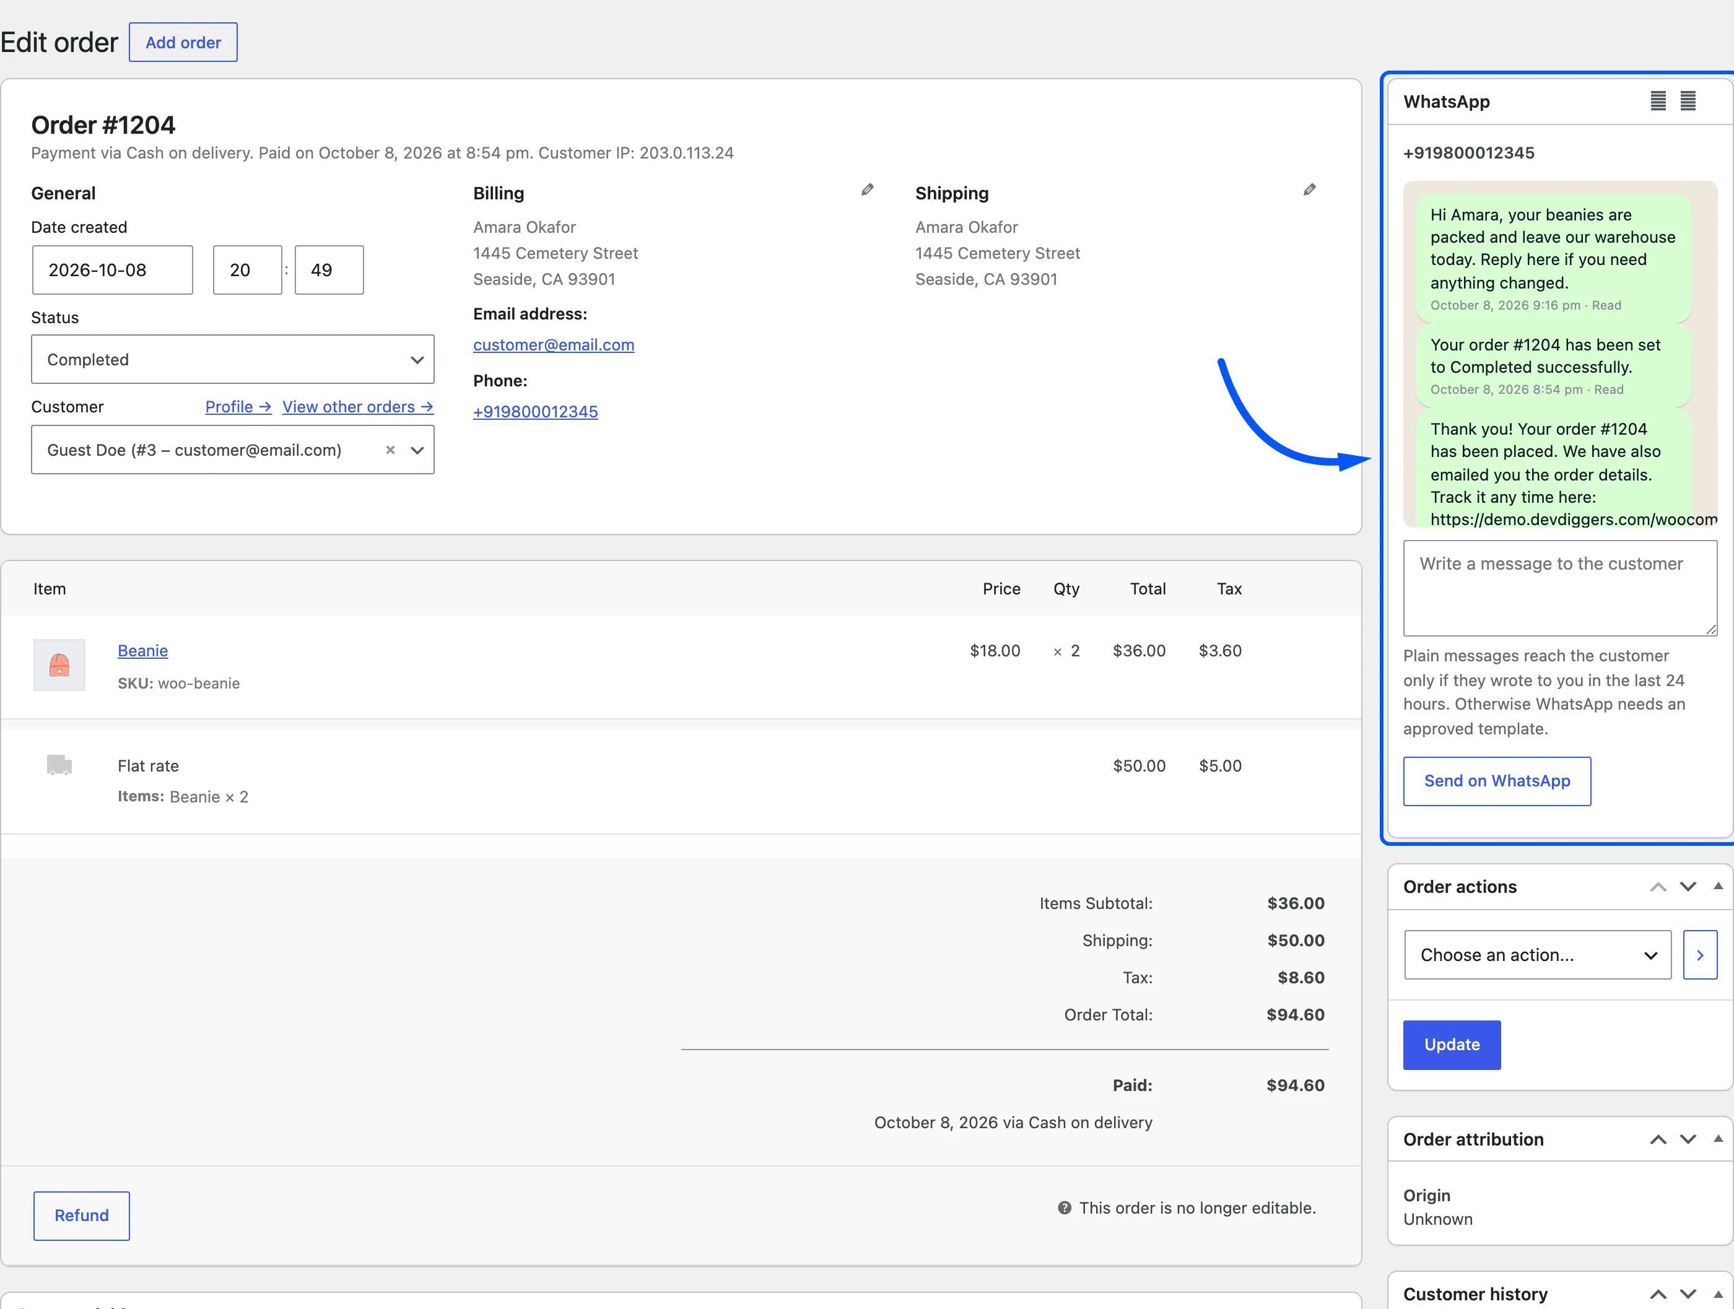Collapse the Order attribution panel
Image resolution: width=1734 pixels, height=1309 pixels.
(x=1717, y=1138)
